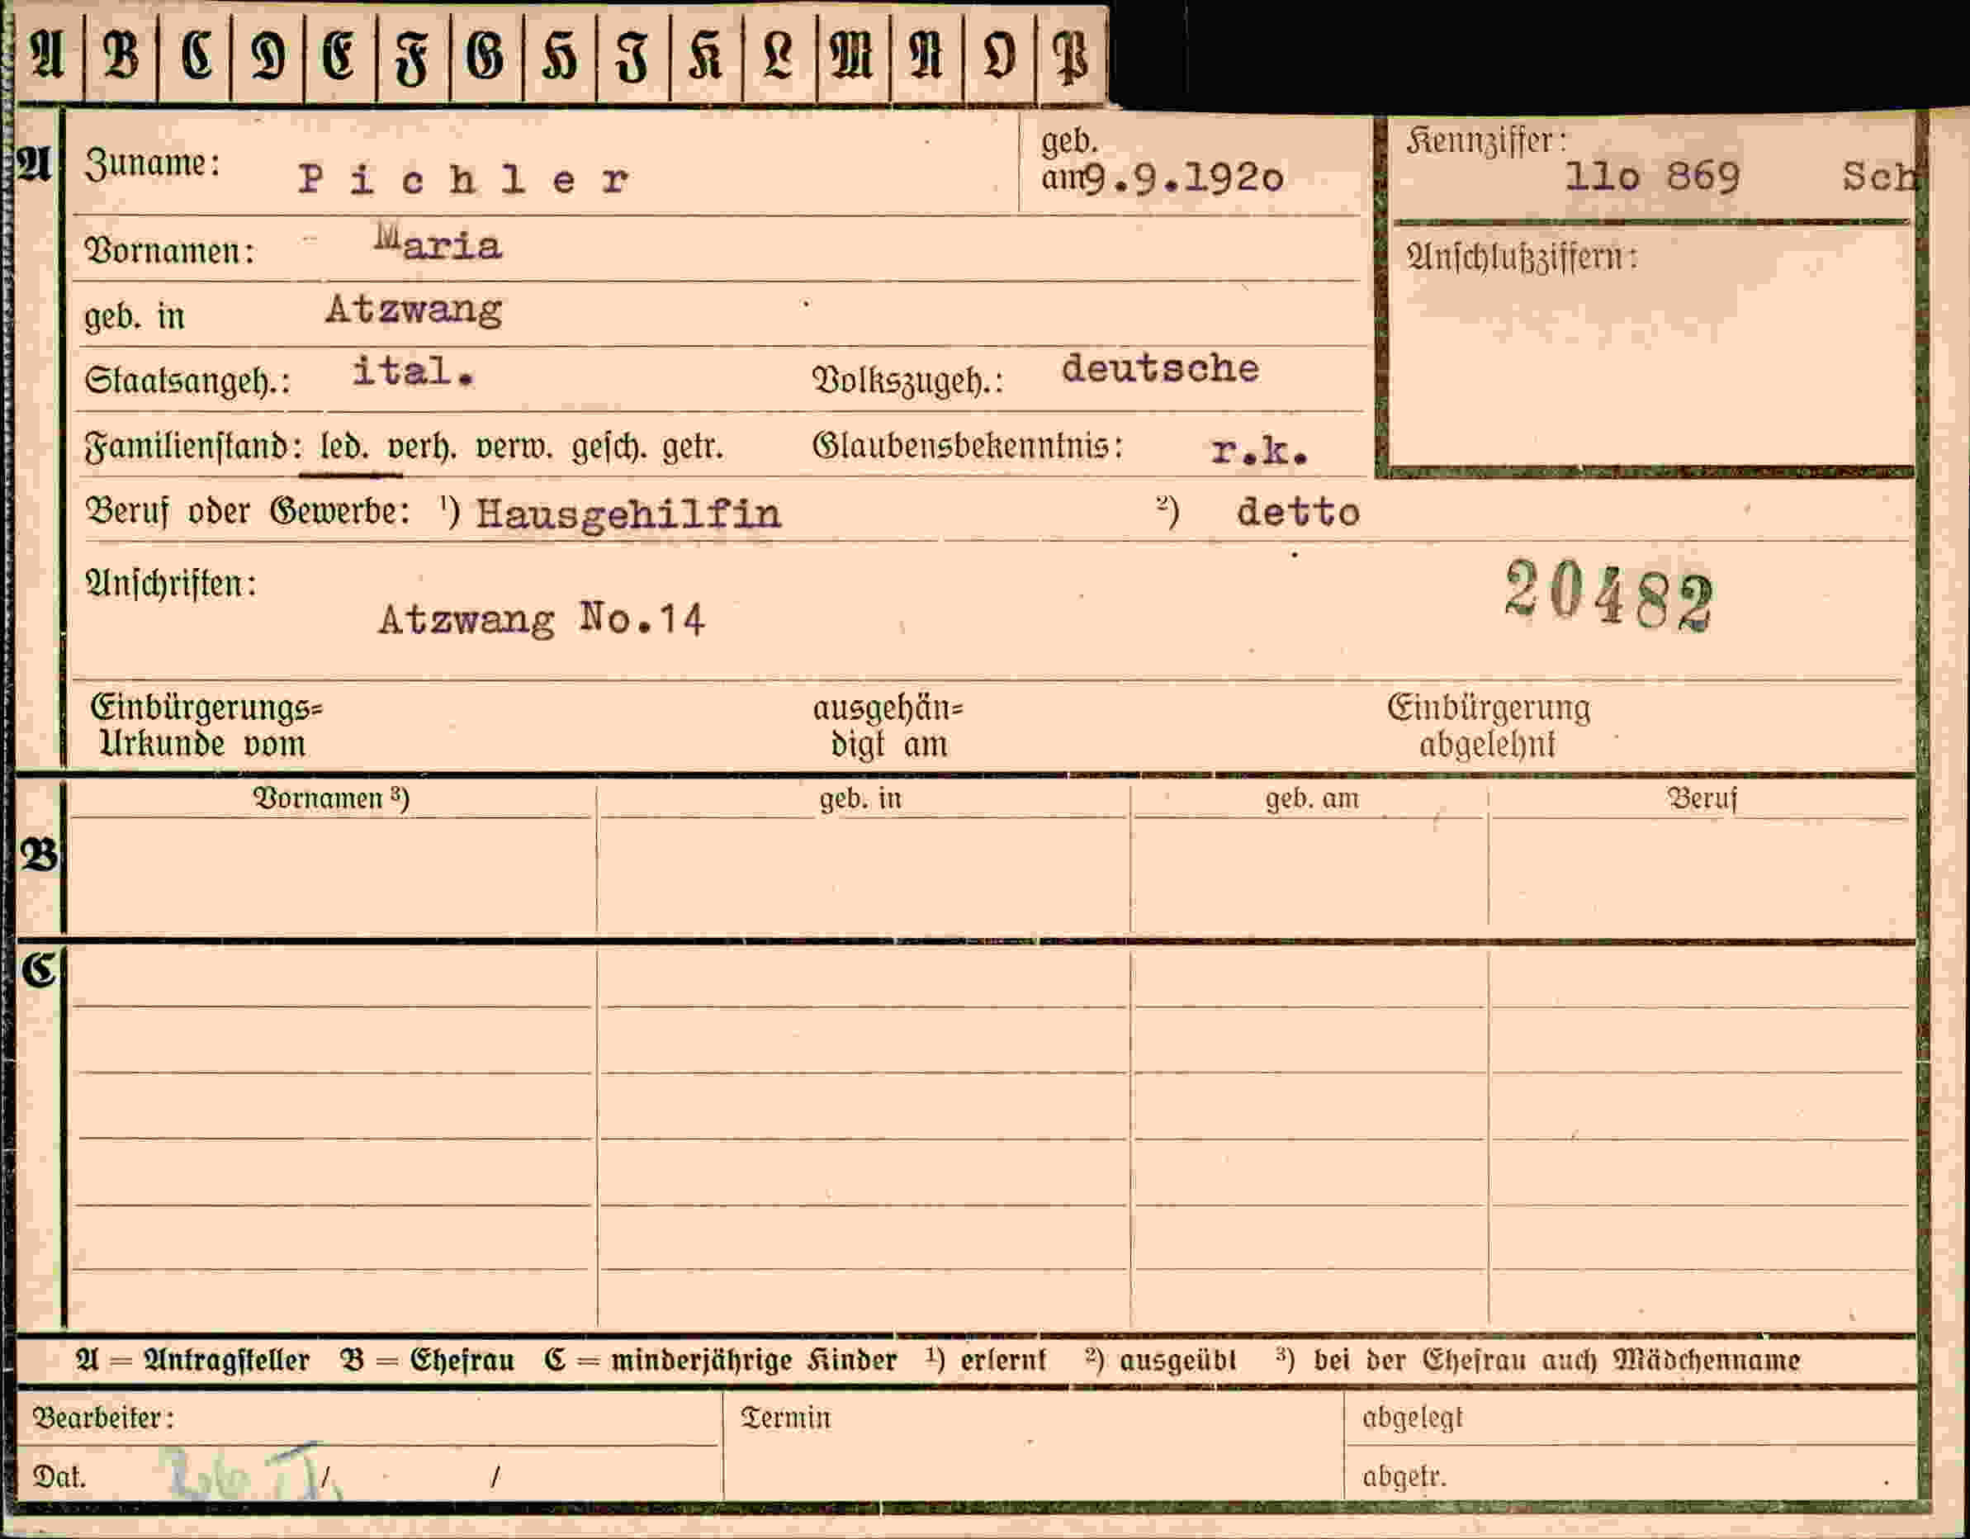This screenshot has width=1970, height=1539.
Task: Click the 'Familienstand:' label
Action: coord(193,446)
